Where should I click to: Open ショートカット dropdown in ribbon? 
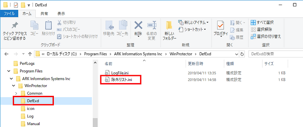pos(192,29)
